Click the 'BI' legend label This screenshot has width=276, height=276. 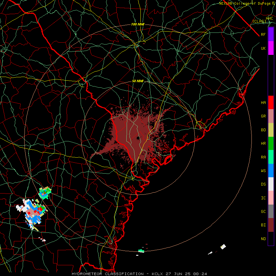click(x=263, y=225)
